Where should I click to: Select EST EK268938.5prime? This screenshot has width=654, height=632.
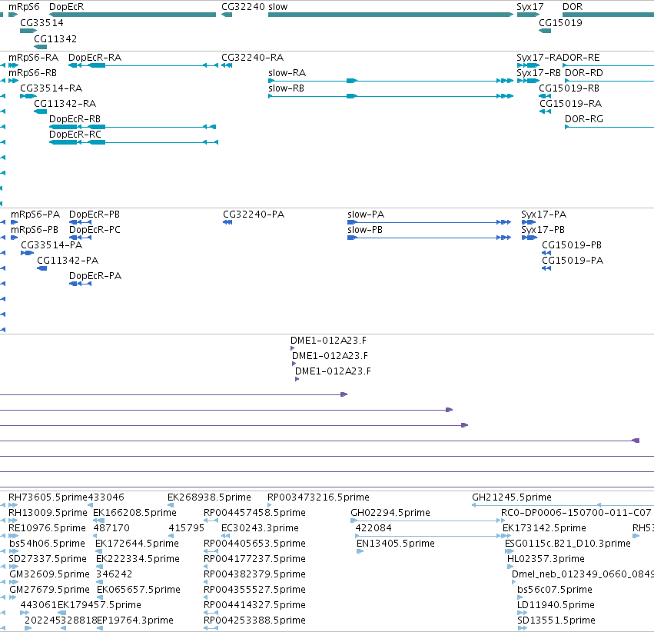209,497
